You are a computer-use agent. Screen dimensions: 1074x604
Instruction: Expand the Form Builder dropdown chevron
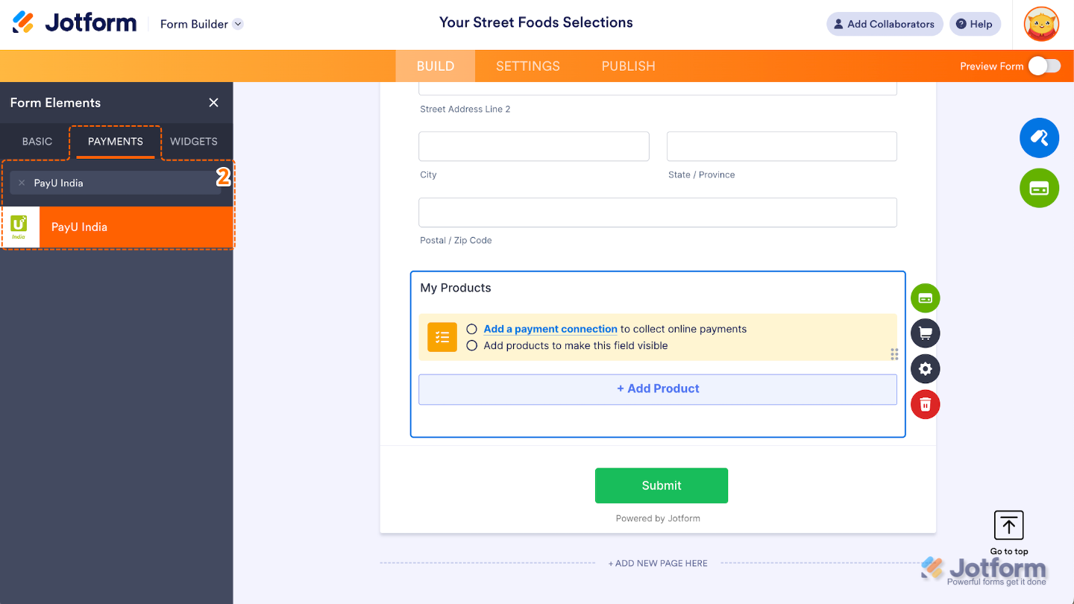pyautogui.click(x=238, y=23)
